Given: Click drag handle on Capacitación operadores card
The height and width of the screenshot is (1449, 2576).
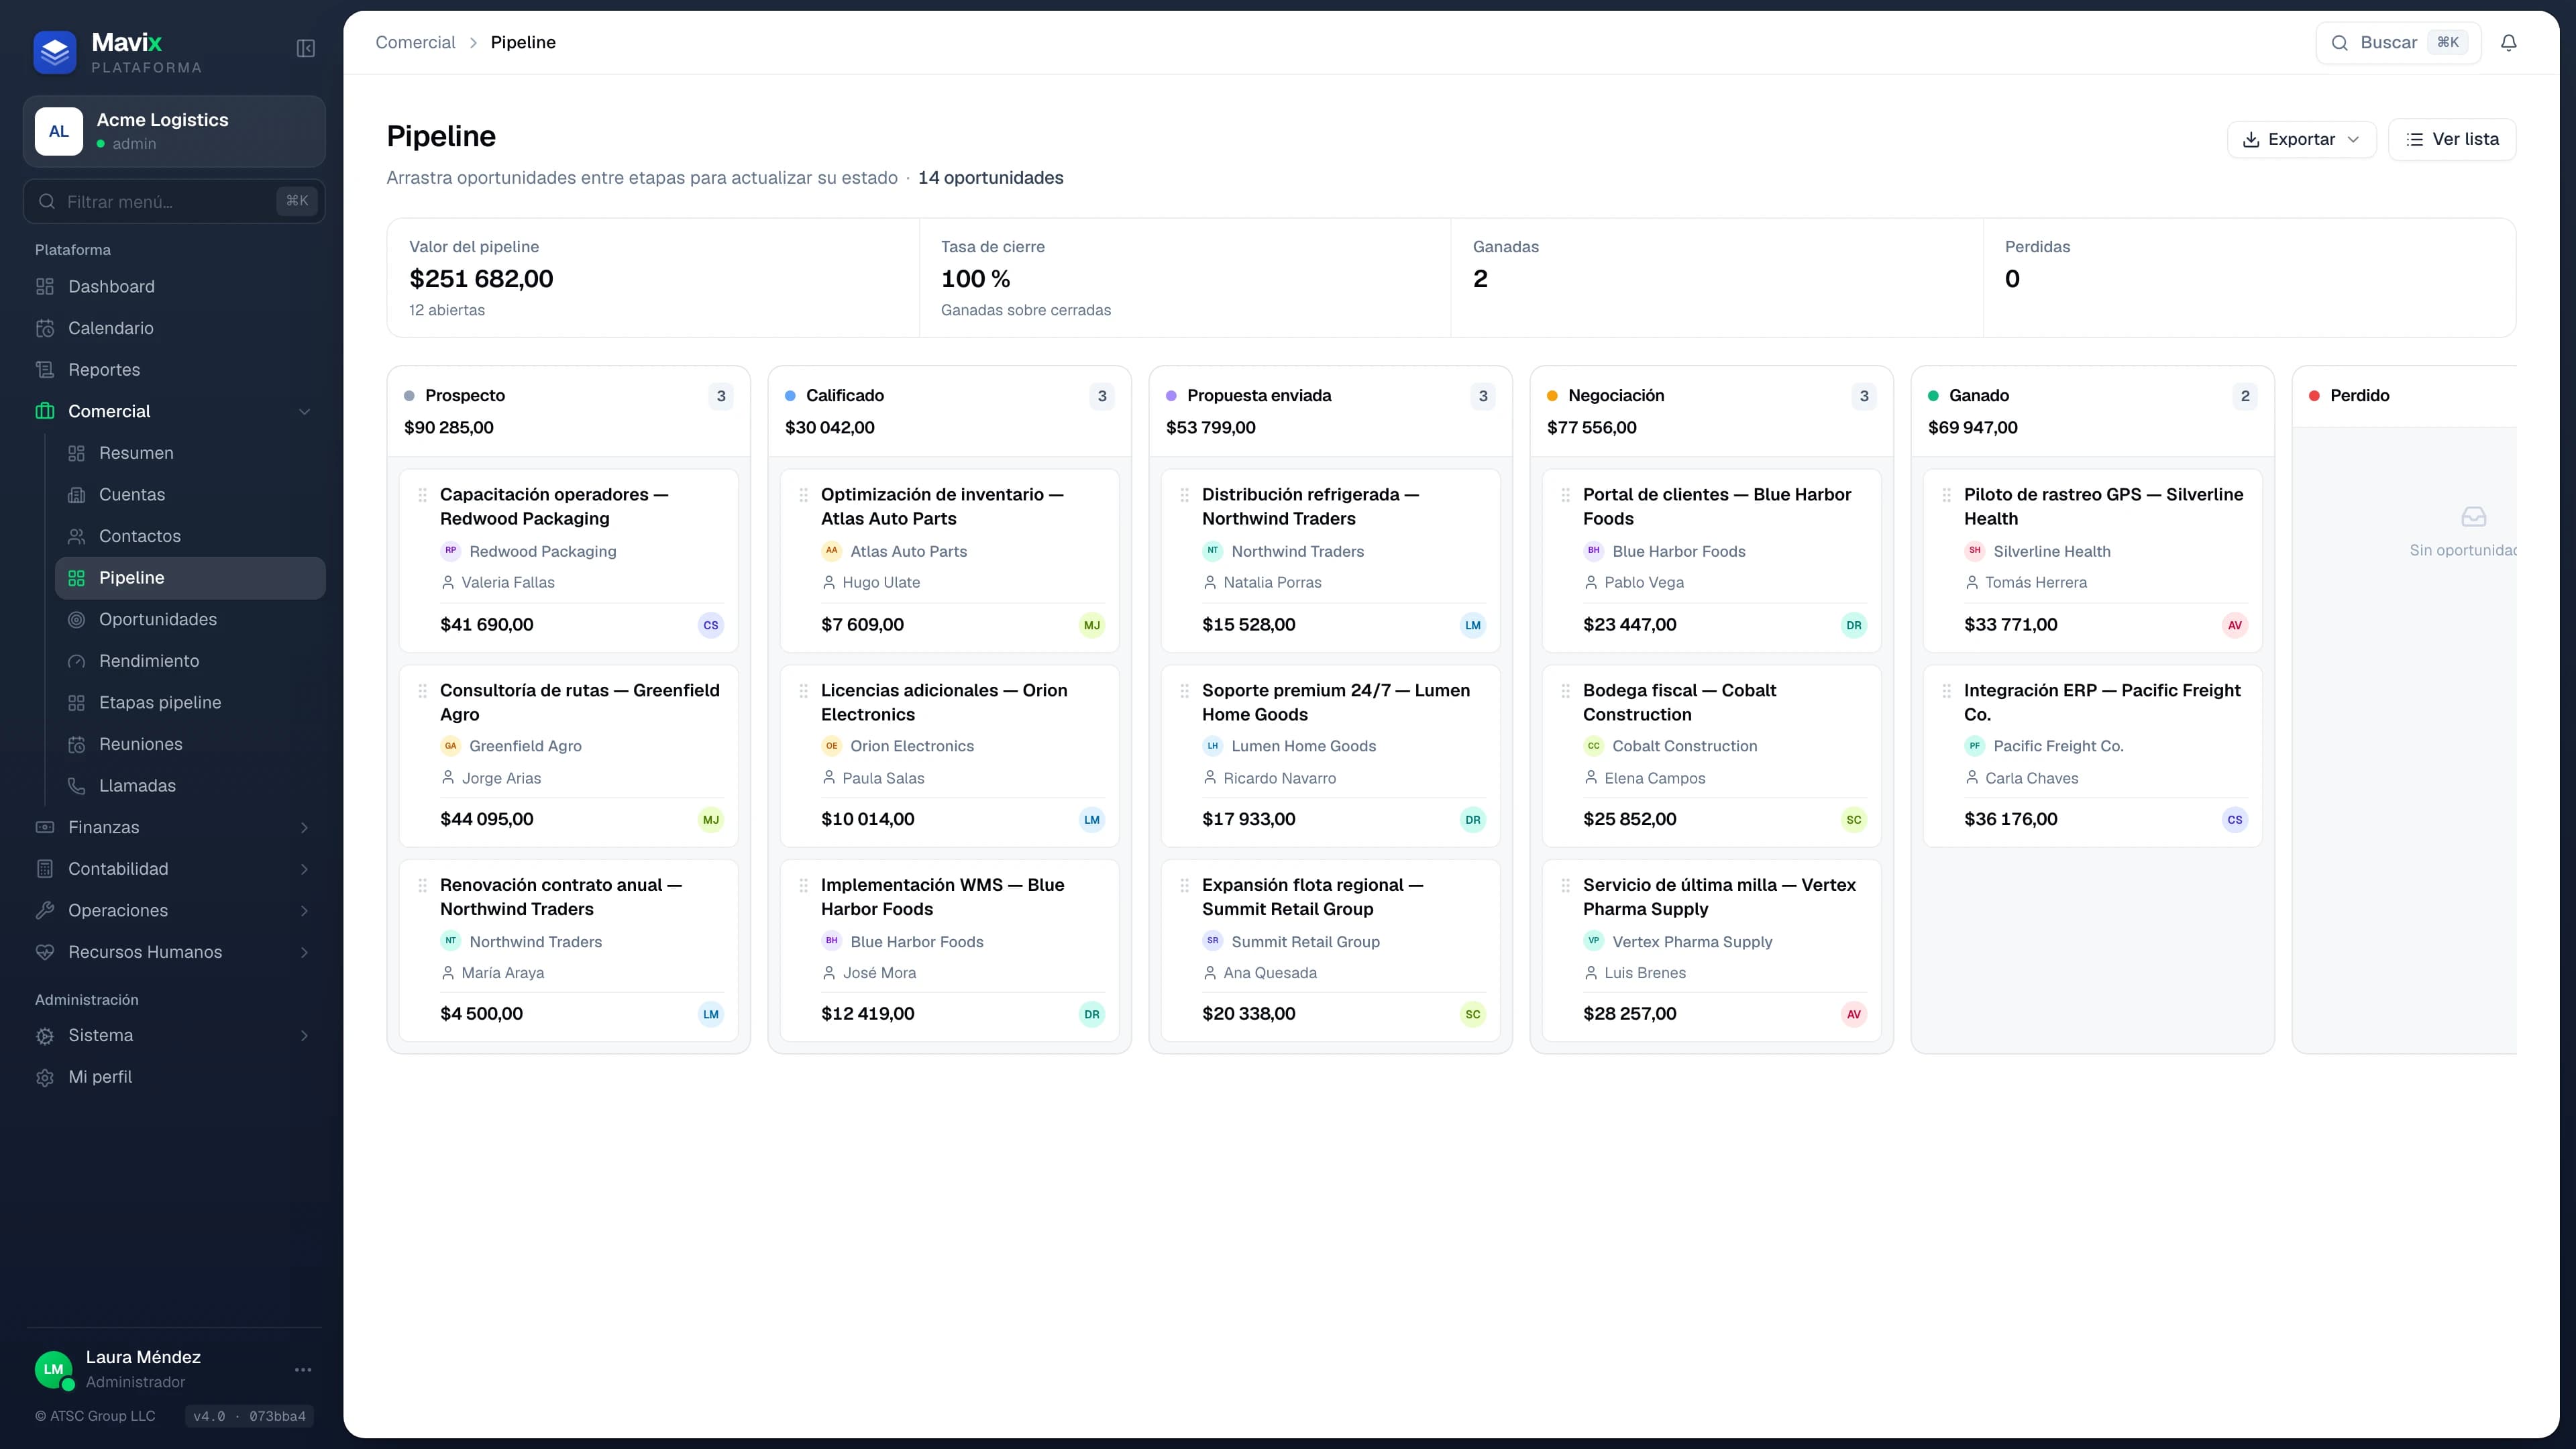Looking at the screenshot, I should tap(422, 495).
